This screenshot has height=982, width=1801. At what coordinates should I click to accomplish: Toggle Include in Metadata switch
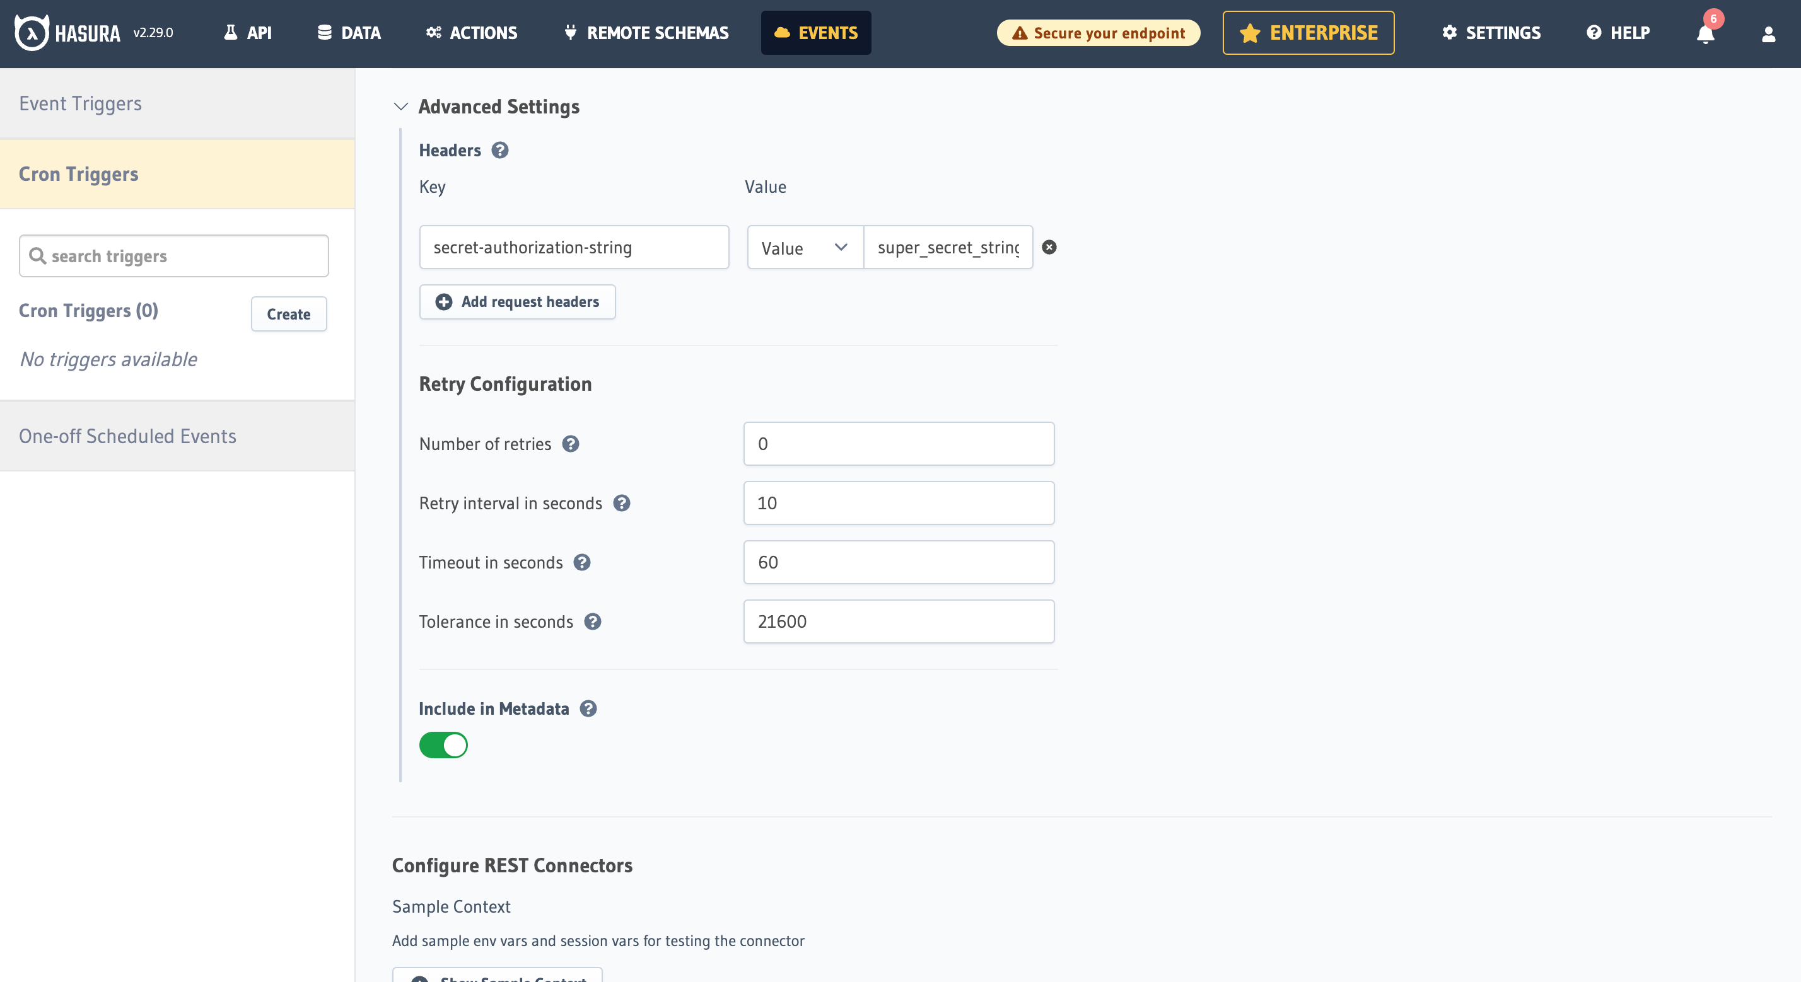pyautogui.click(x=443, y=744)
